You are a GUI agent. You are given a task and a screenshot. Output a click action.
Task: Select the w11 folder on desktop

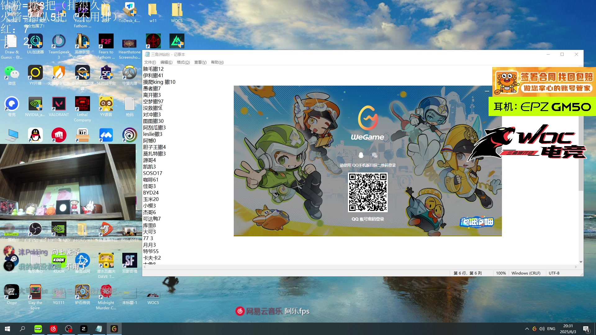(x=153, y=12)
